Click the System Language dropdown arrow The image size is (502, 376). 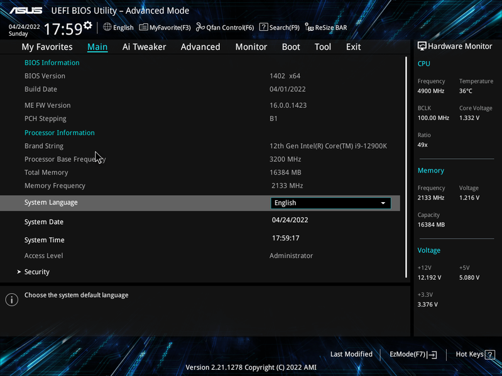click(383, 203)
